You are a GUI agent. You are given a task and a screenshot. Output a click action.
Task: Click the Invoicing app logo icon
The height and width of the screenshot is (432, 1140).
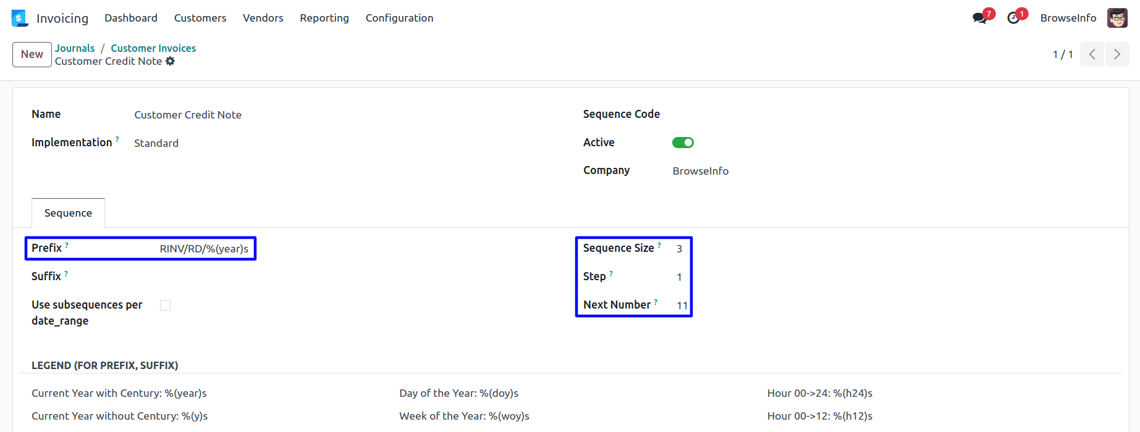point(20,18)
